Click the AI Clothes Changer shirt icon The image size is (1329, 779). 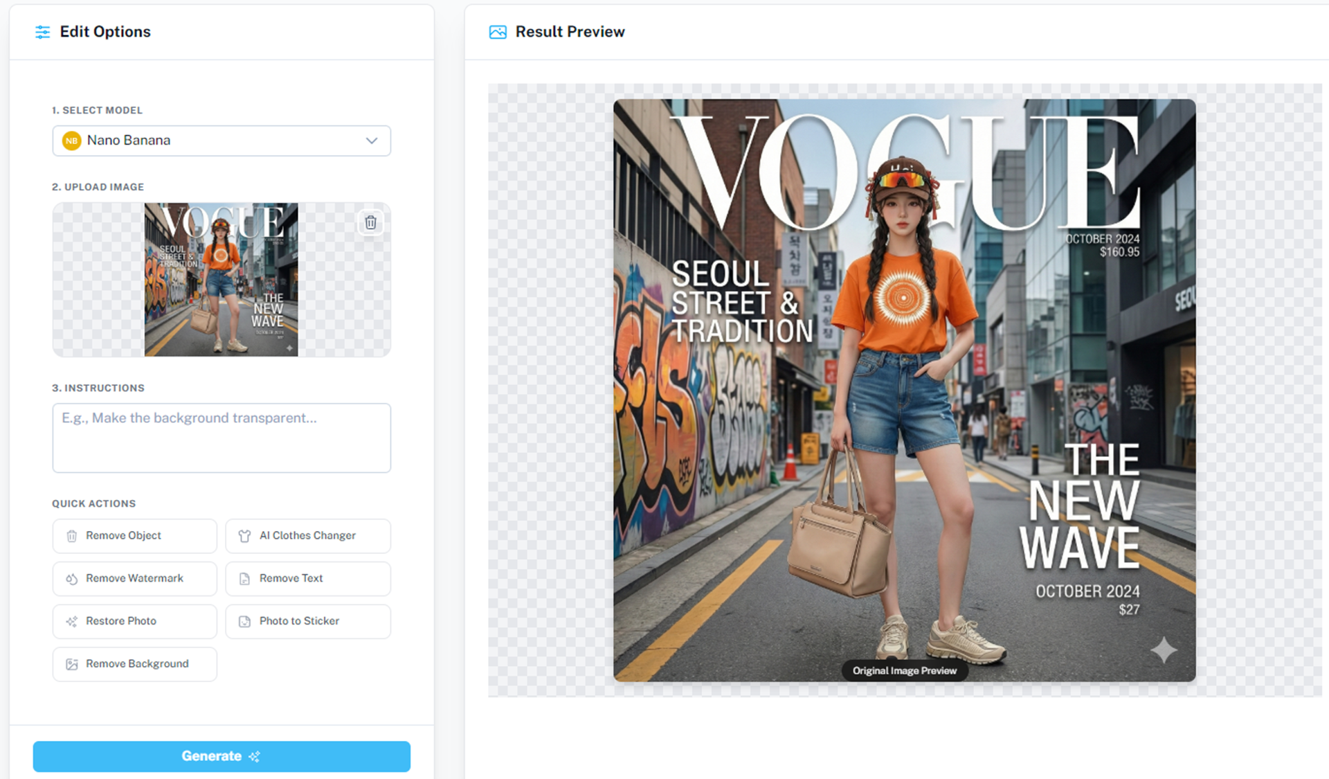point(244,536)
